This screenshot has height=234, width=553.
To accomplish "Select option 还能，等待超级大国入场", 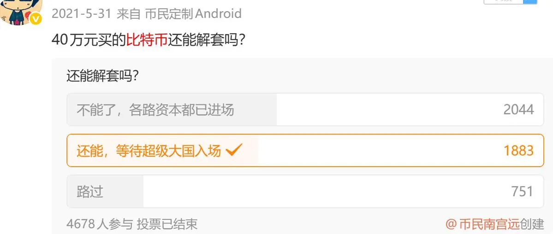I will coord(305,151).
